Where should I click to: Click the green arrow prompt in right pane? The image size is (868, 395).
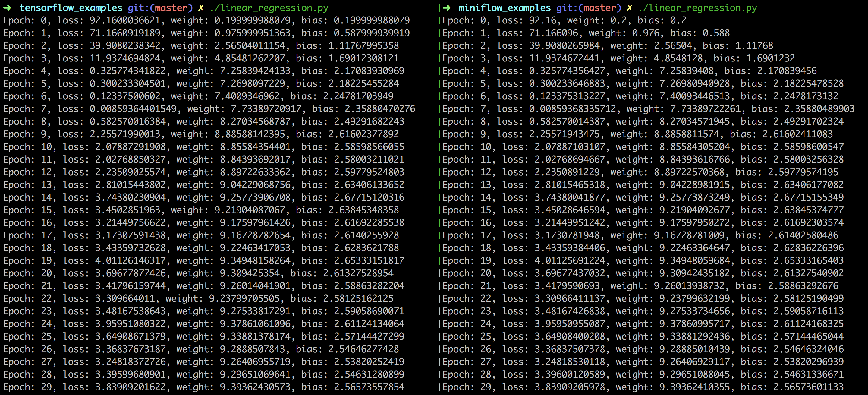click(447, 8)
